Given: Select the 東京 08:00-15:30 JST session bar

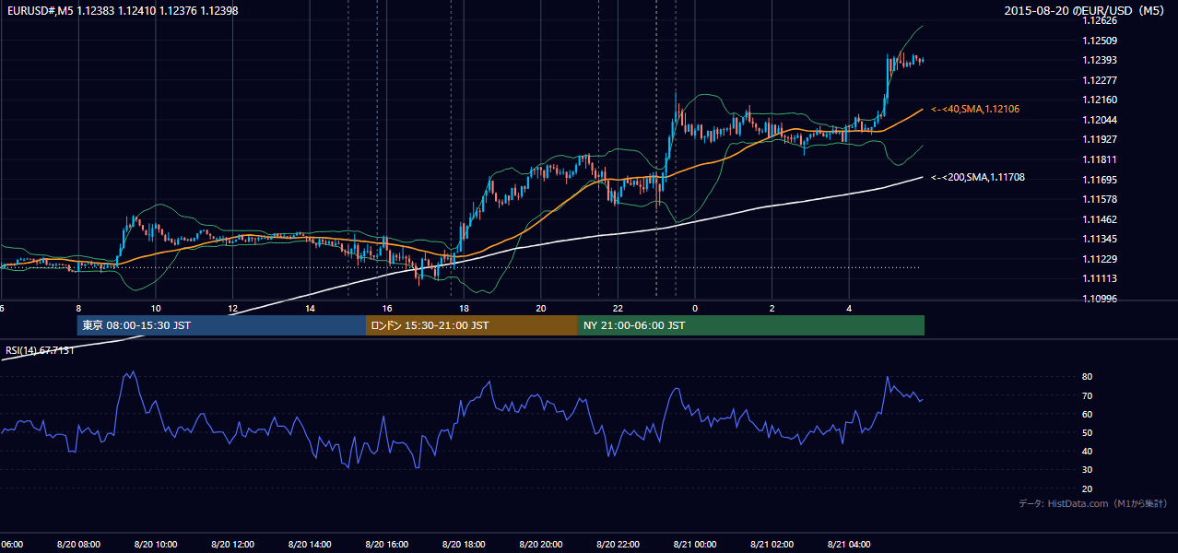Looking at the screenshot, I should [x=221, y=325].
